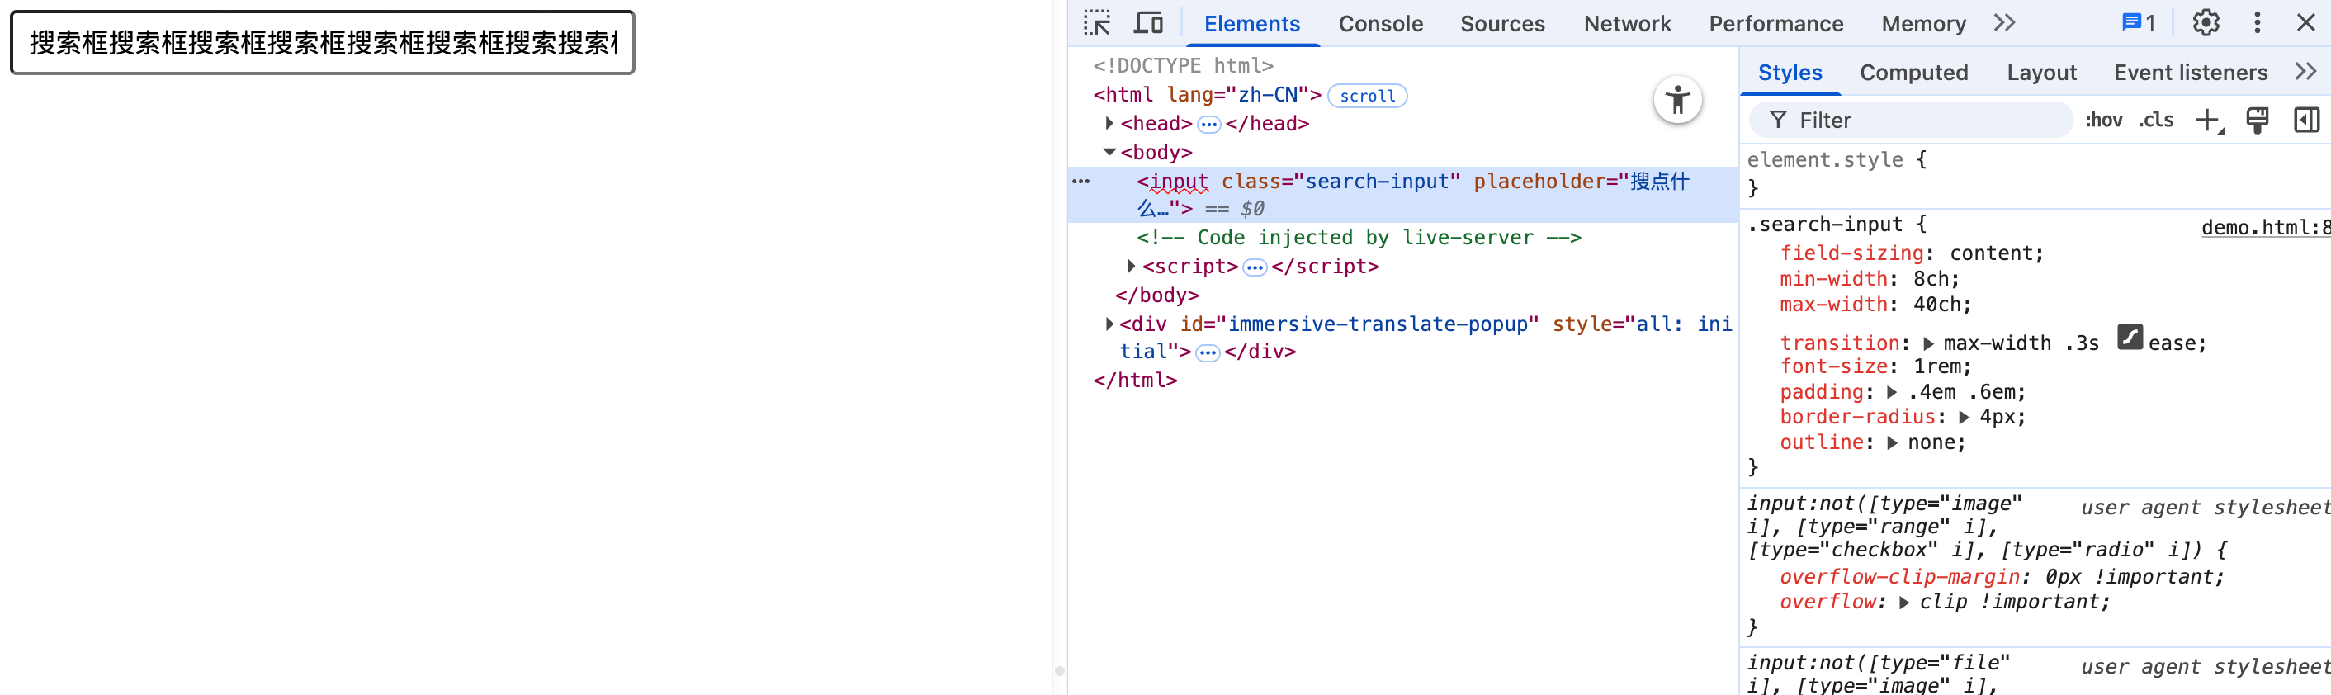Select the closing body tag row
Viewport: 2331px width, 695px height.
pos(1156,295)
